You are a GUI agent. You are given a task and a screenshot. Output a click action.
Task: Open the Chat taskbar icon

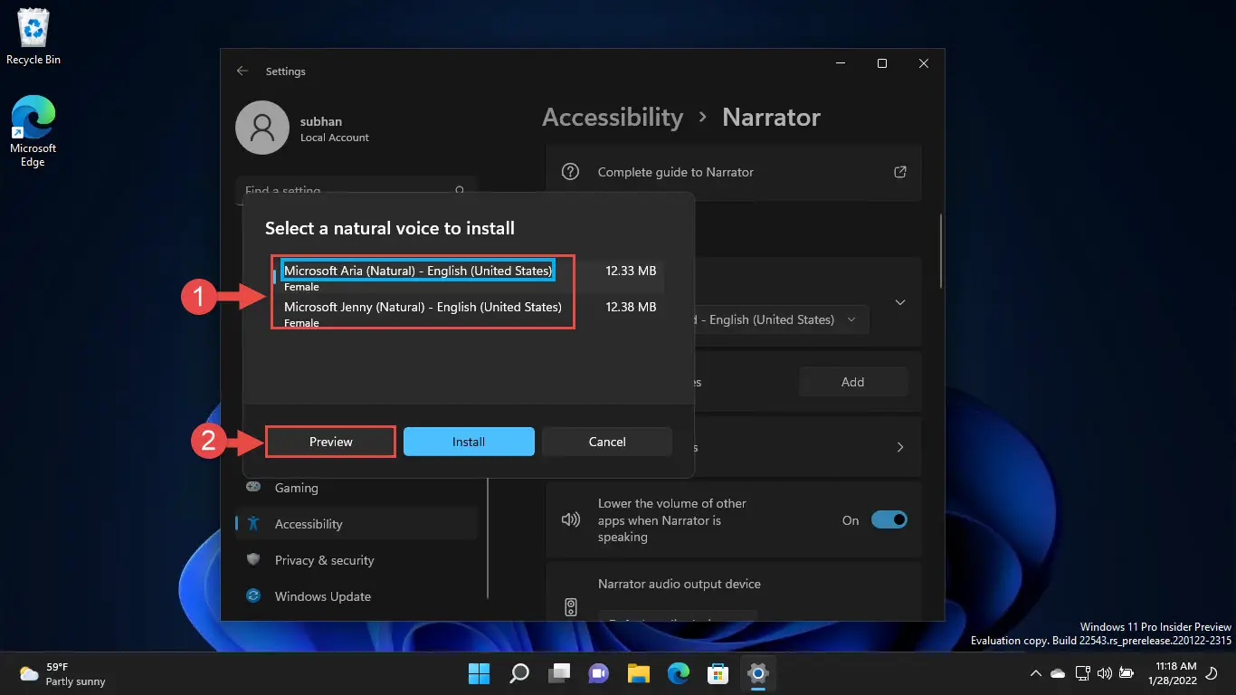click(x=598, y=673)
